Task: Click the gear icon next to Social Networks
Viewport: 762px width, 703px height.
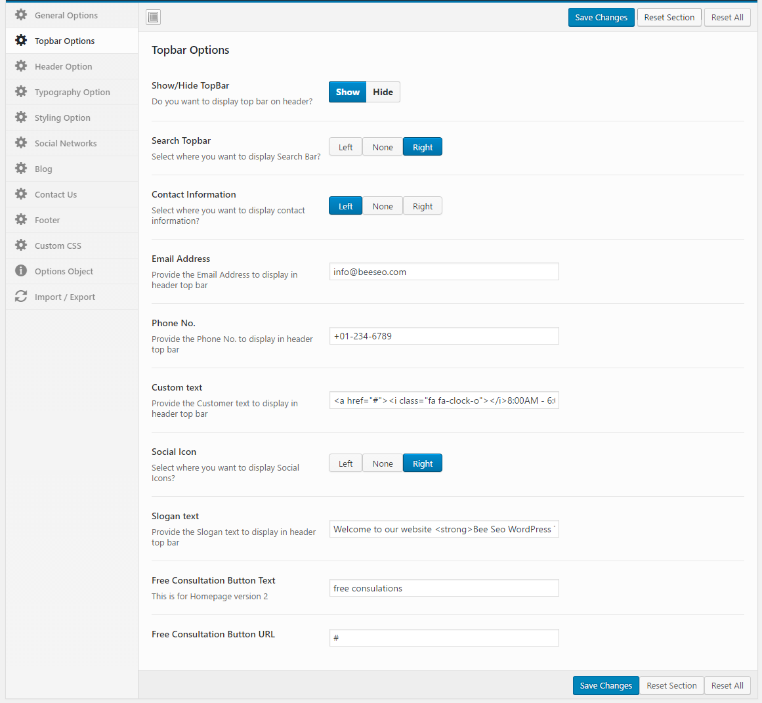Action: point(21,142)
